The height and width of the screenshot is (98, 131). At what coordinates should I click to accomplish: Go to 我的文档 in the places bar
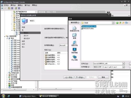[74, 43]
